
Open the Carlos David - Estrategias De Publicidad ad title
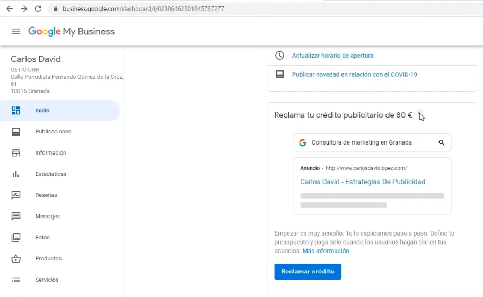[x=363, y=182]
